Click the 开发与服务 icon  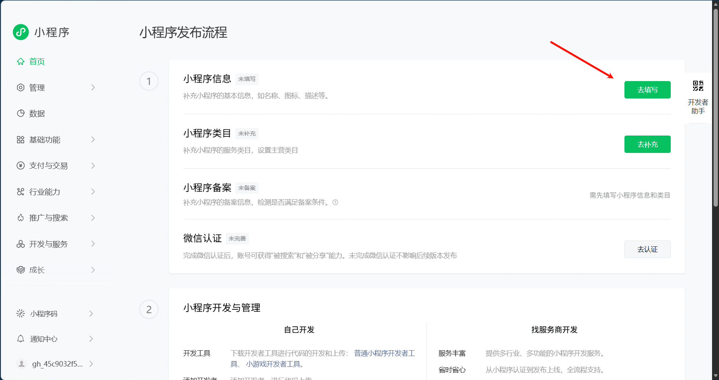20,244
